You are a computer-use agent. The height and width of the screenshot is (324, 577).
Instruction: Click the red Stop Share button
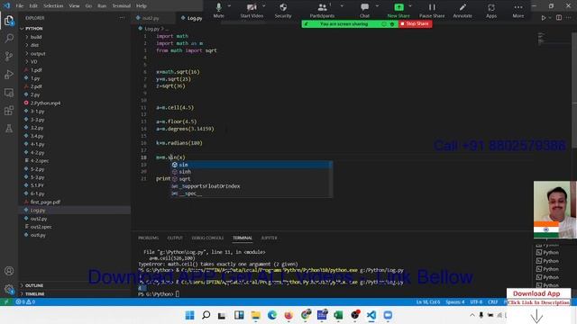(x=415, y=24)
